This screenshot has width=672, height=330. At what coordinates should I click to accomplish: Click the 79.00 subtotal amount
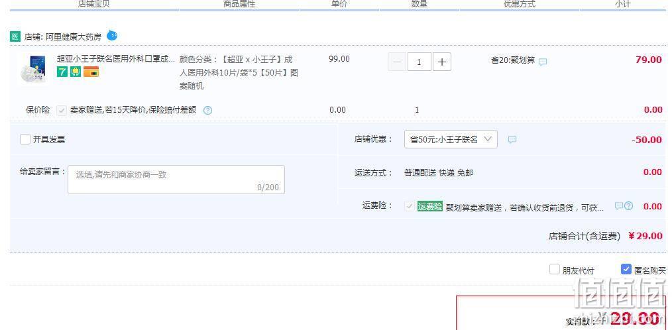point(649,60)
